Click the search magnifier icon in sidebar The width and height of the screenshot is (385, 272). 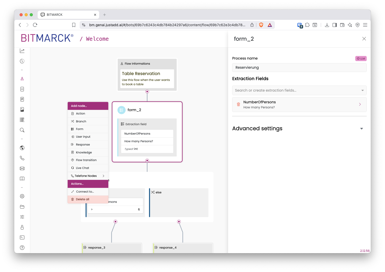[22, 130]
